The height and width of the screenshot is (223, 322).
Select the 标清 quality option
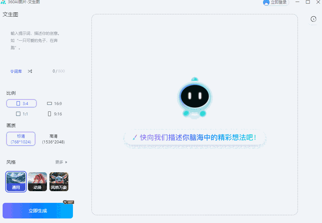point(21,139)
